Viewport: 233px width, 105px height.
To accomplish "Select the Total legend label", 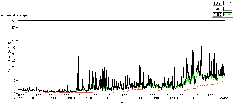I will click(217, 3).
